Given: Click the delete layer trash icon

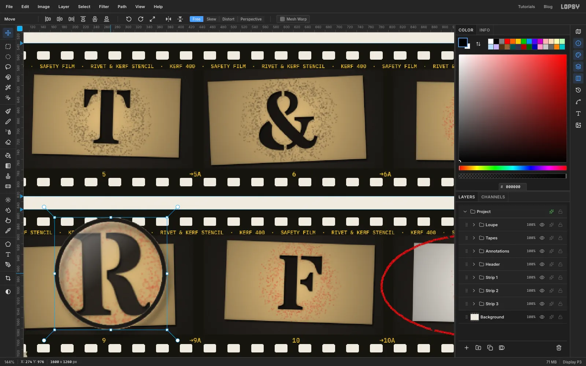Looking at the screenshot, I should (x=559, y=348).
